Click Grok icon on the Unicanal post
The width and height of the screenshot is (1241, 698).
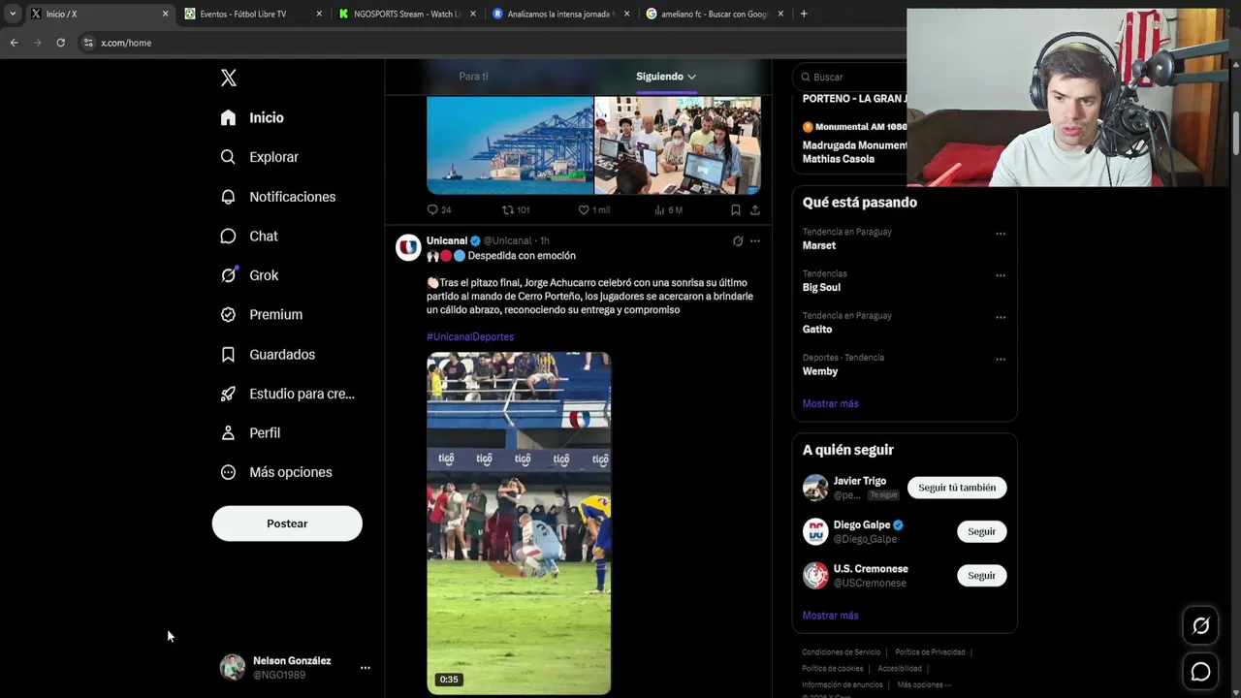coord(738,240)
